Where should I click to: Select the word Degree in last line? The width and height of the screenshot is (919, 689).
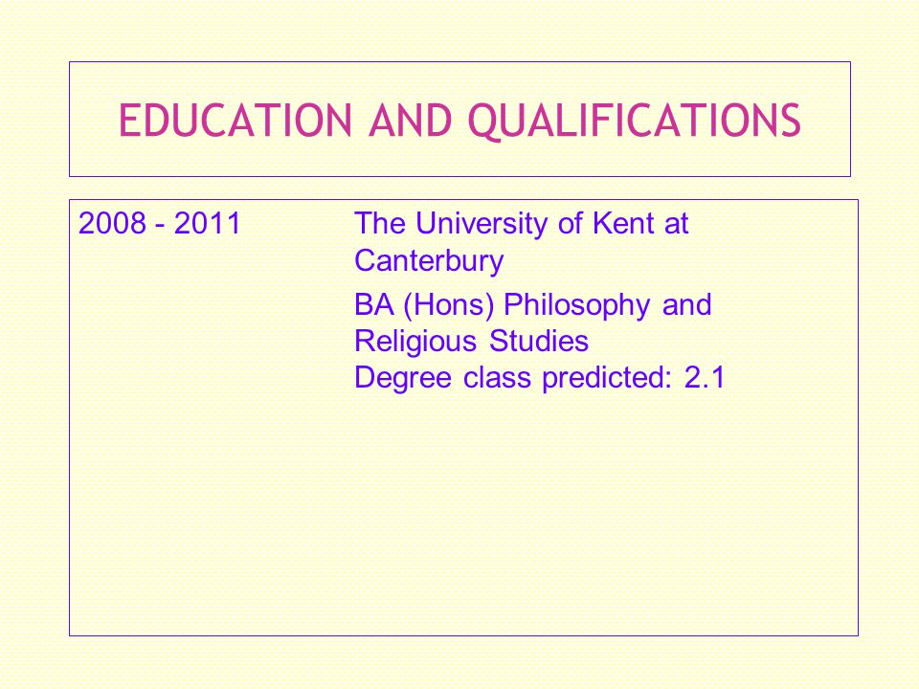click(403, 378)
